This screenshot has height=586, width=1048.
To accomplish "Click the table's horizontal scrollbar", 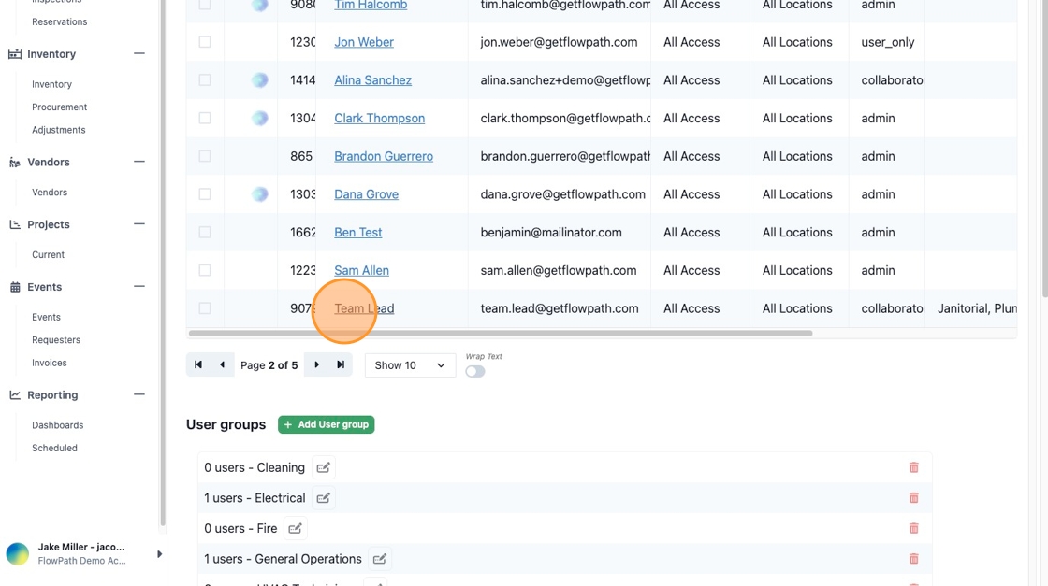I will point(501,333).
